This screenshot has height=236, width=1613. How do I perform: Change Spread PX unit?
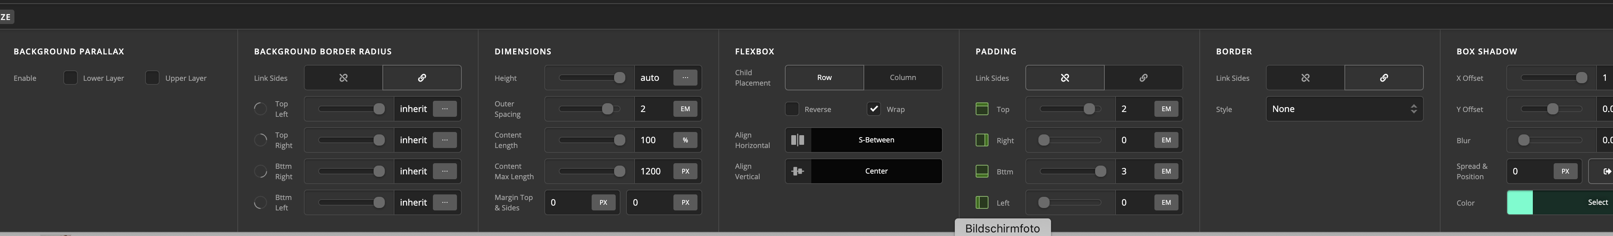pyautogui.click(x=1565, y=171)
